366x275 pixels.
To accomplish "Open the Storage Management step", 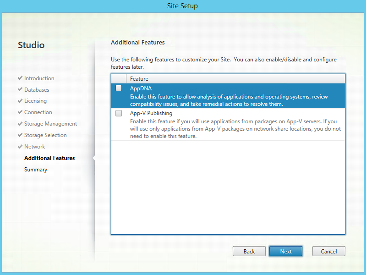I will point(50,124).
